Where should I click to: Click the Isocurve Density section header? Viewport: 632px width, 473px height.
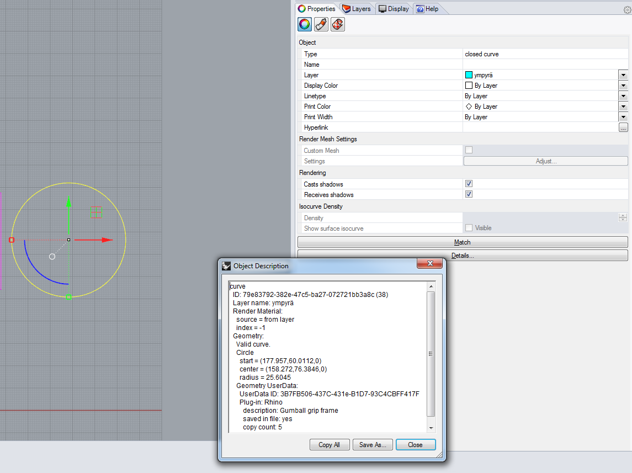321,206
